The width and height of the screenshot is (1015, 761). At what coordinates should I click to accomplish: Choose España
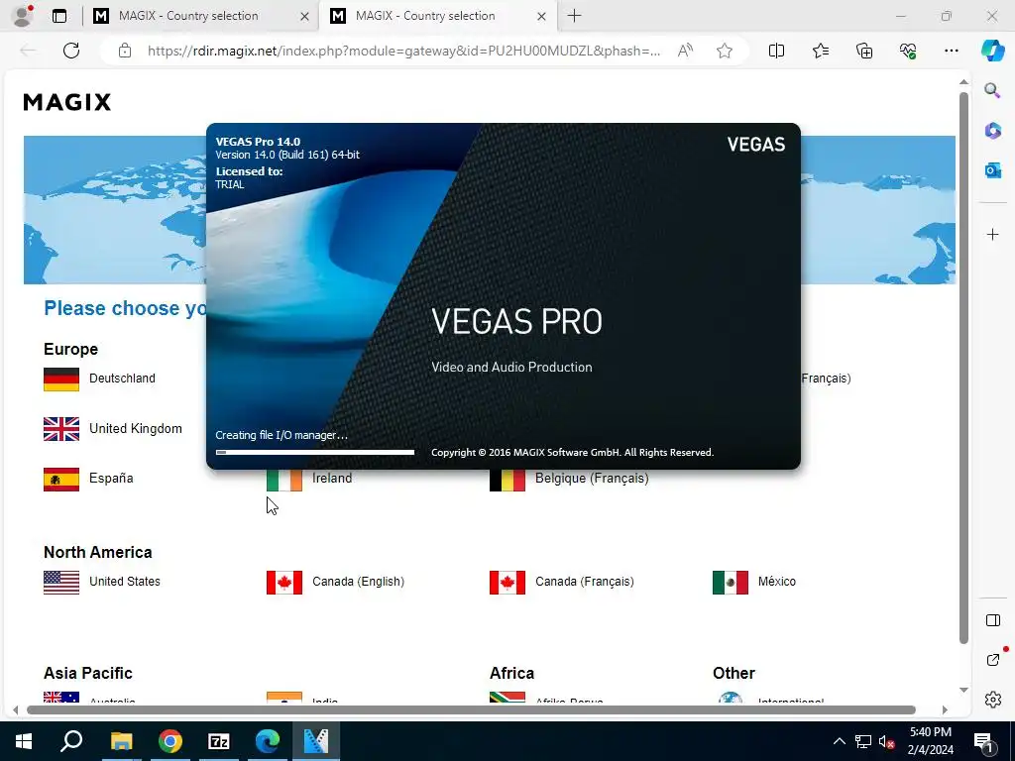pos(111,479)
